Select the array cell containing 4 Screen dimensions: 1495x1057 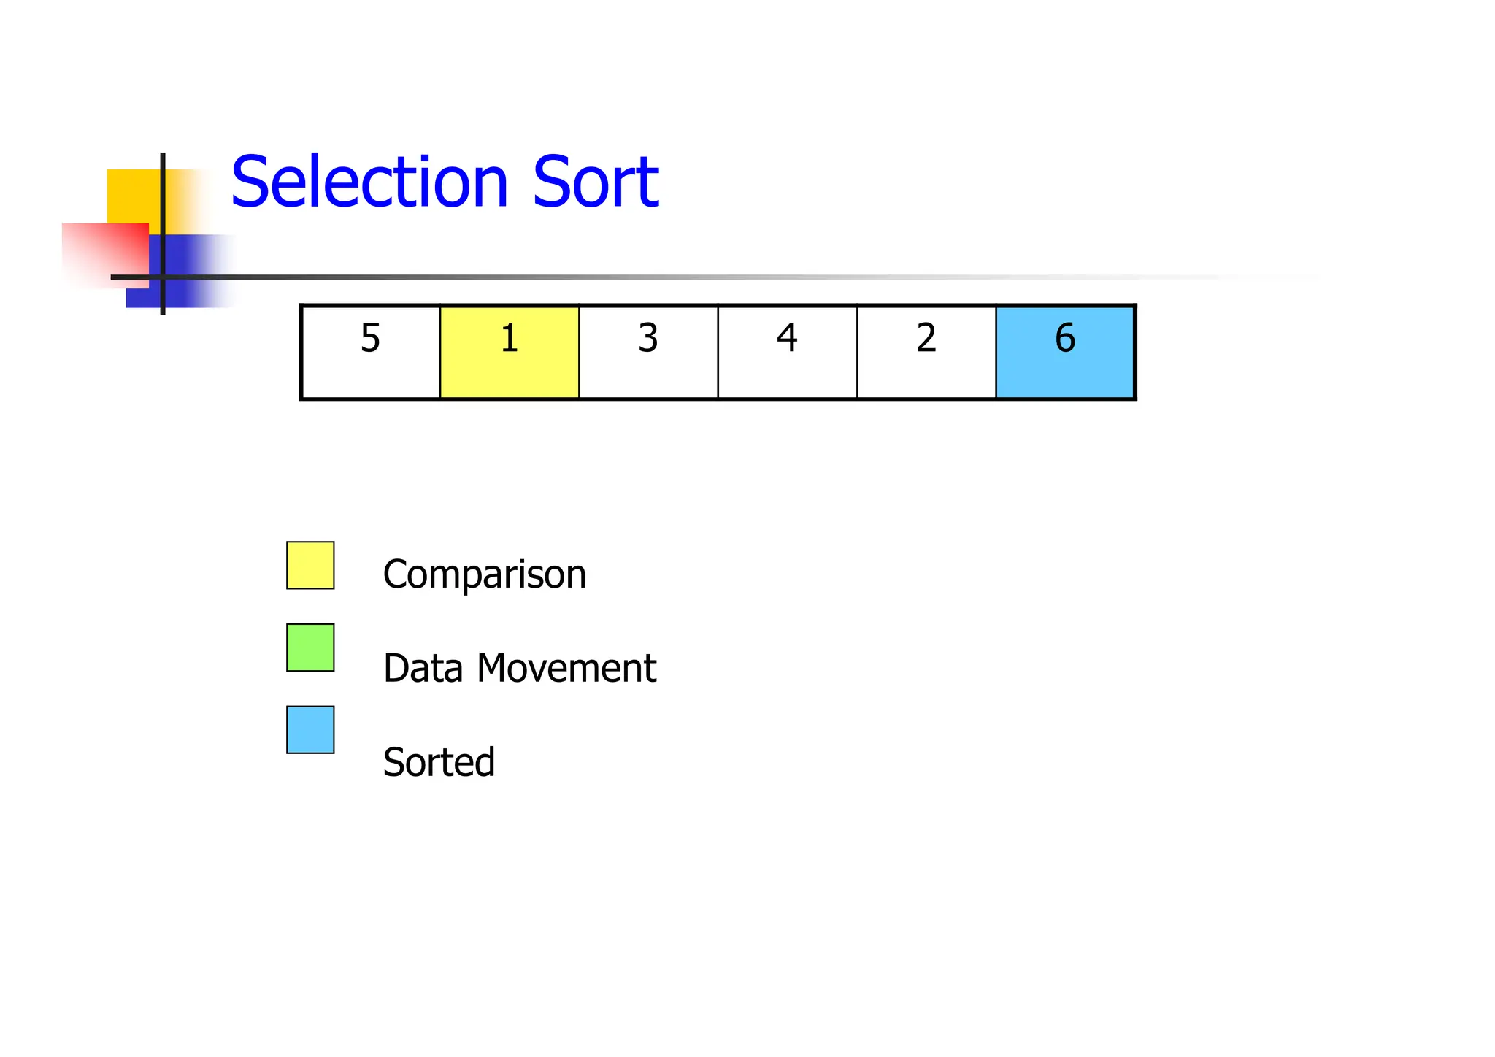pyautogui.click(x=787, y=352)
